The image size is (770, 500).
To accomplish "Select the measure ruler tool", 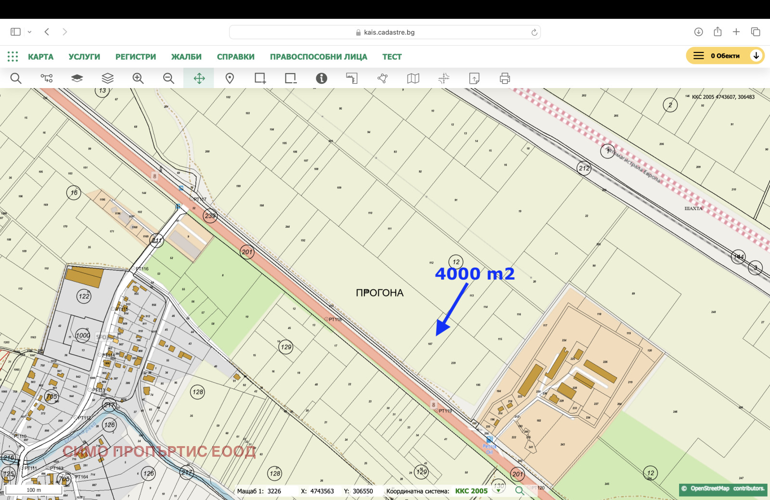I will coord(352,78).
